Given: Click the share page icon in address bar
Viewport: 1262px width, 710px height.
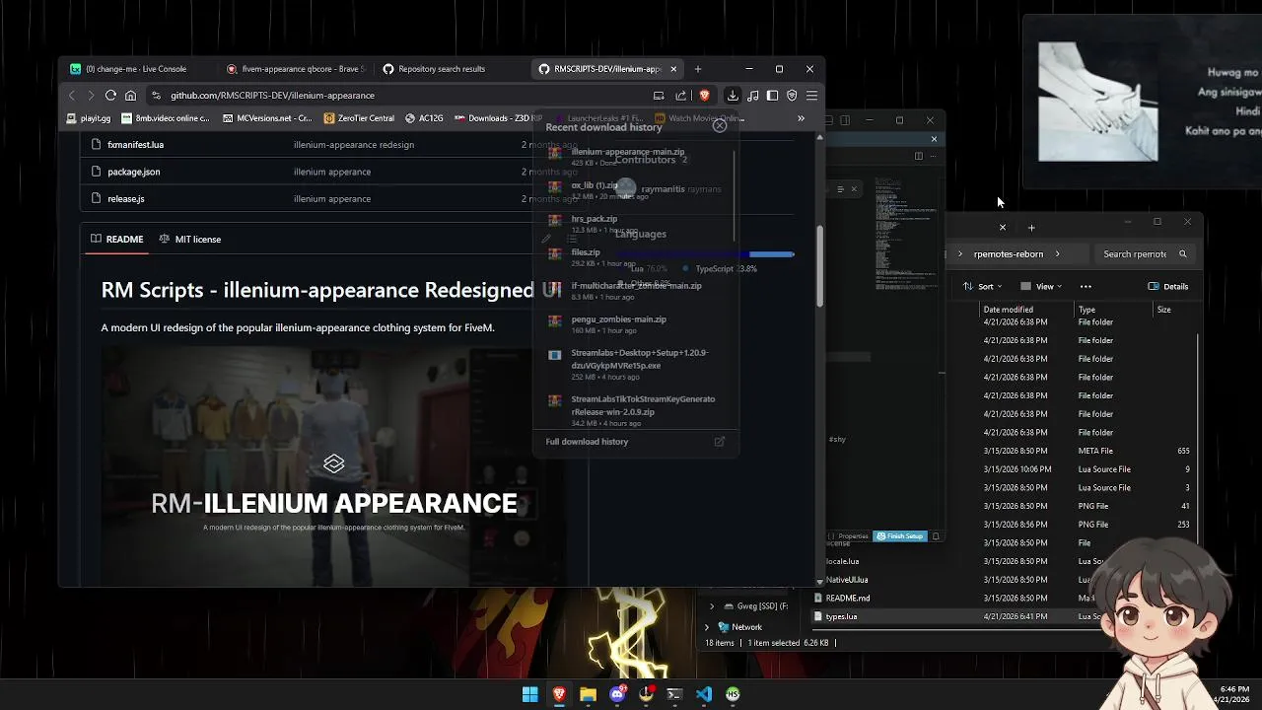Looking at the screenshot, I should pos(680,96).
